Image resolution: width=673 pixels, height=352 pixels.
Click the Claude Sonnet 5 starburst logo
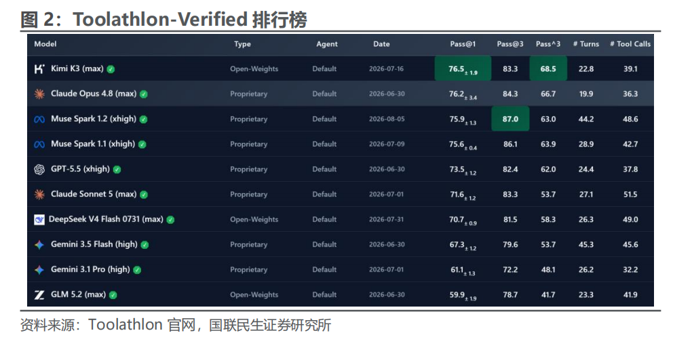[39, 195]
